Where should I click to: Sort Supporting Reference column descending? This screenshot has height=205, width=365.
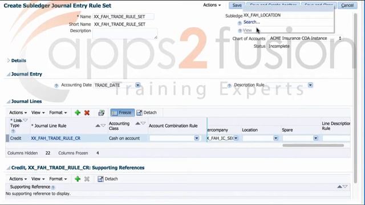tap(345, 187)
